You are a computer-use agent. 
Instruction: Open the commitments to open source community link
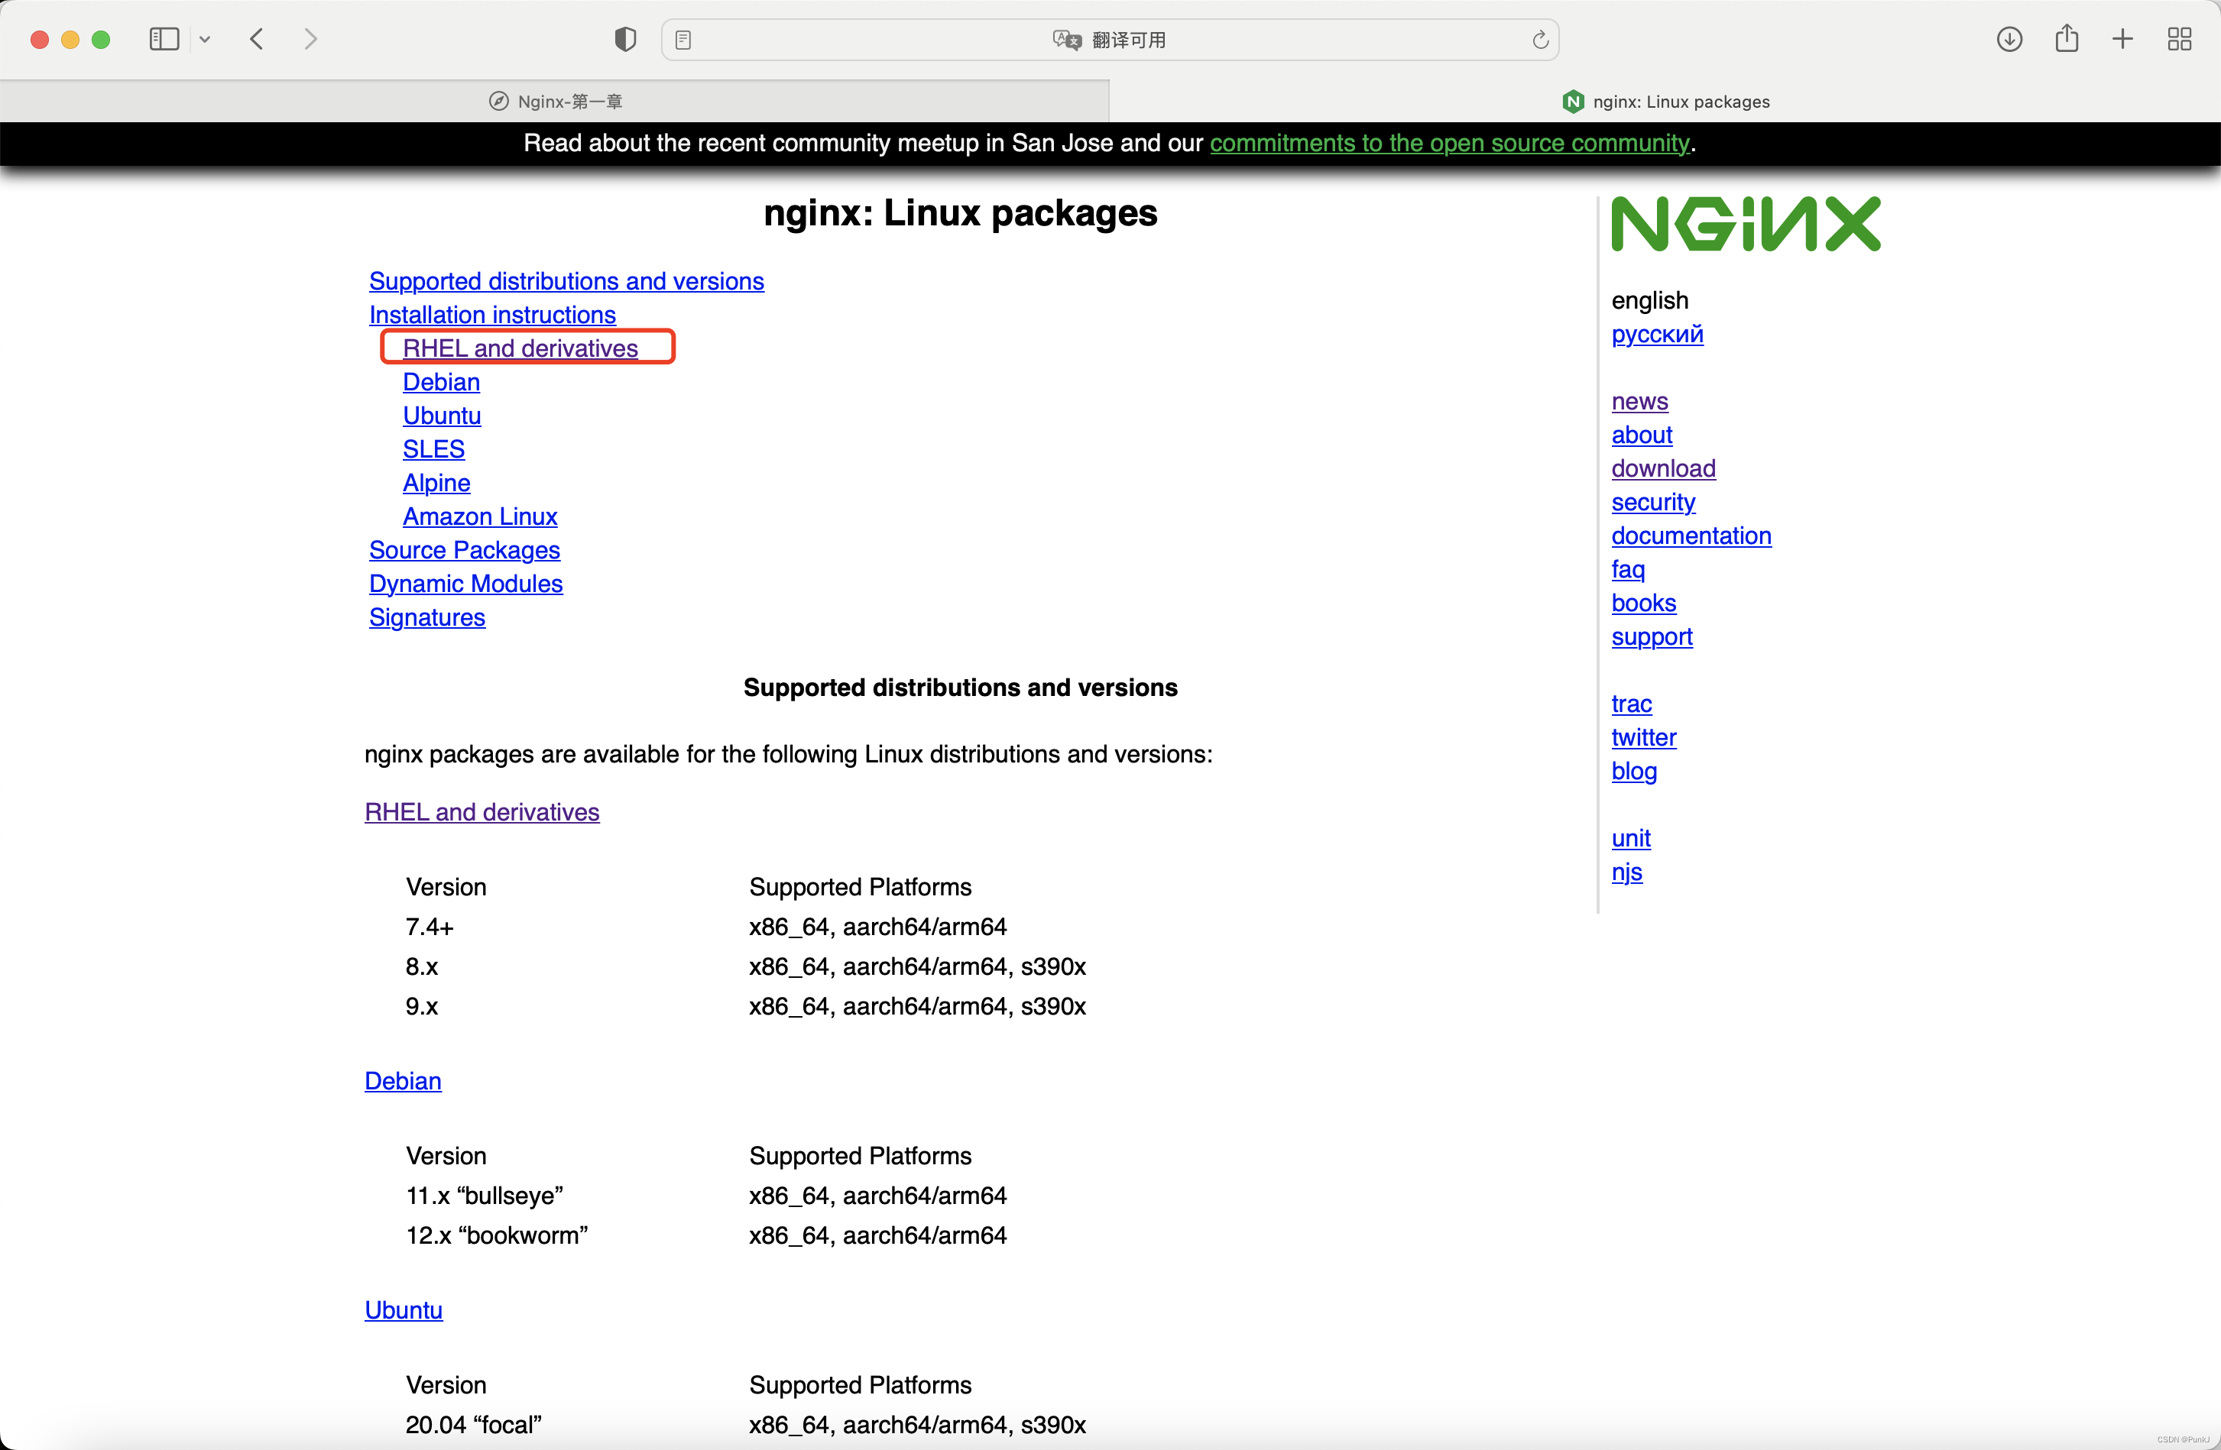point(1449,143)
